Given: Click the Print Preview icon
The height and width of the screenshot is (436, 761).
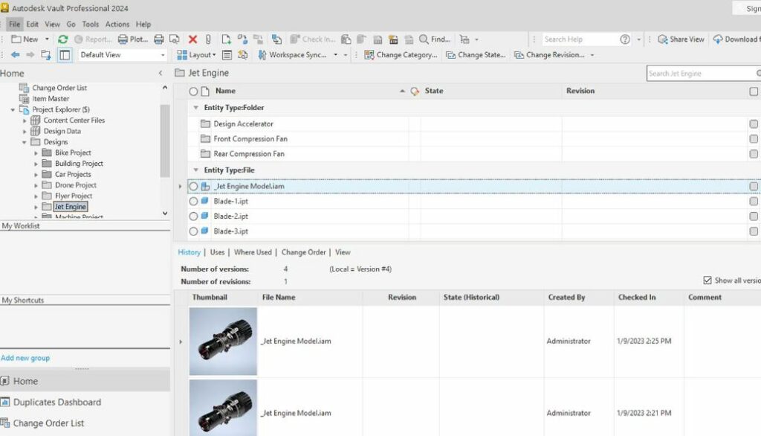Looking at the screenshot, I should tap(174, 39).
